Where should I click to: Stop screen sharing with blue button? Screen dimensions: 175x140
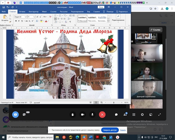15,114
